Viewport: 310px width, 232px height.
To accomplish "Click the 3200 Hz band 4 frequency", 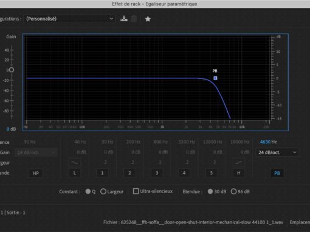I will tap(187, 142).
